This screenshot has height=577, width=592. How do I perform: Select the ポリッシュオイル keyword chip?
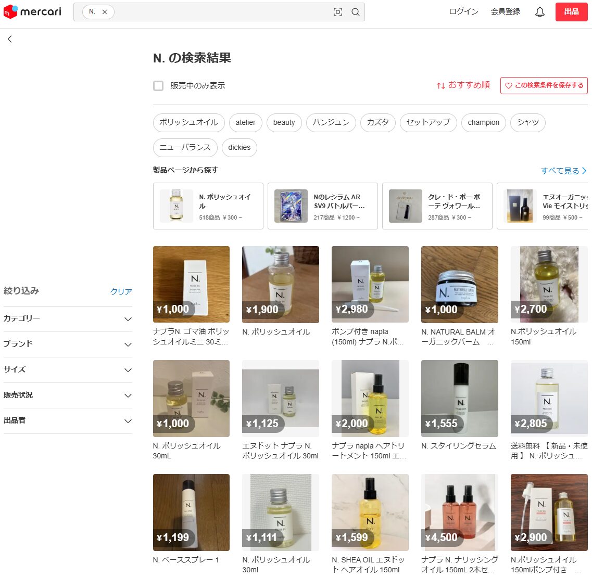pyautogui.click(x=189, y=123)
